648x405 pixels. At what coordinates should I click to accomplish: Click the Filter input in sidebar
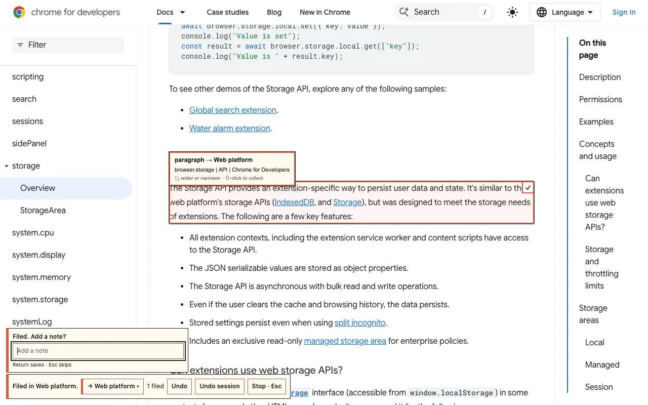[68, 45]
